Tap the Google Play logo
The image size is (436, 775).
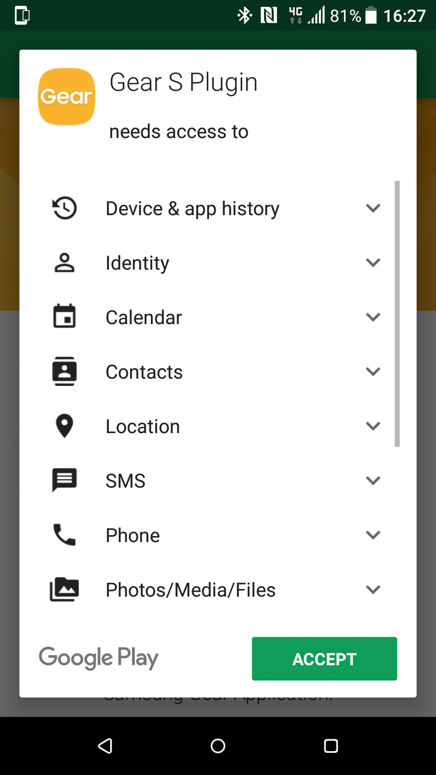click(x=99, y=658)
